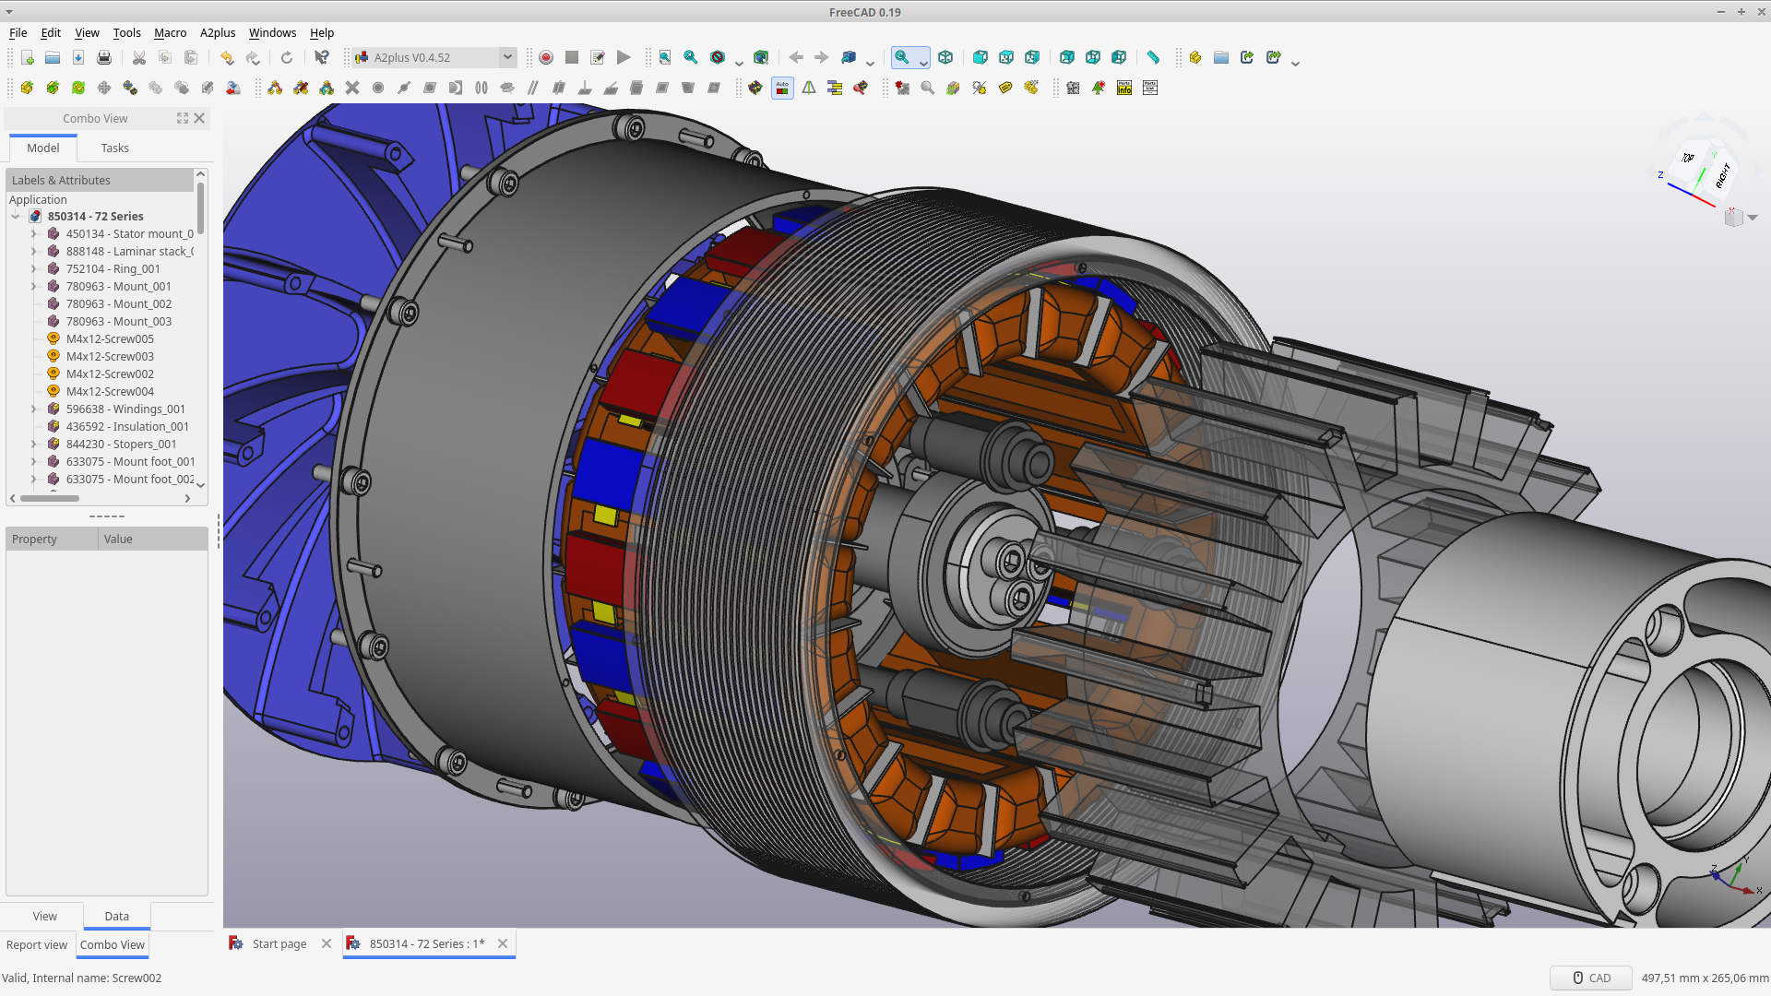Close the 850314 - 72 Series document tab
Screen dimensions: 1771x996
(503, 943)
